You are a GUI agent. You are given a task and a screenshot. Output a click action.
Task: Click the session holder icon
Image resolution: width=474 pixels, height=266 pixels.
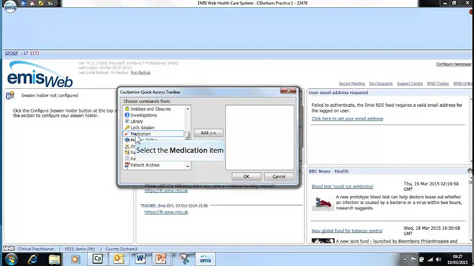point(10,95)
